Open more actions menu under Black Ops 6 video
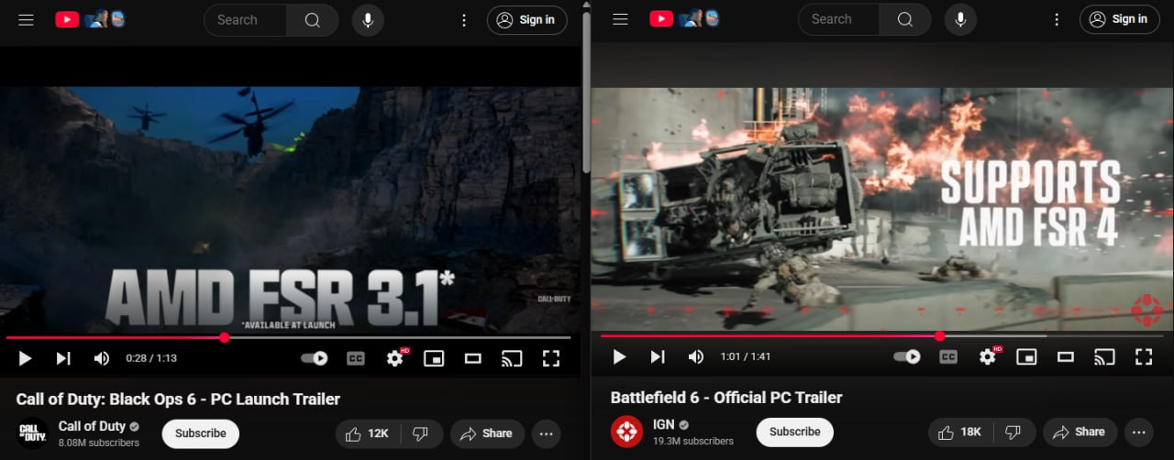 pyautogui.click(x=546, y=433)
